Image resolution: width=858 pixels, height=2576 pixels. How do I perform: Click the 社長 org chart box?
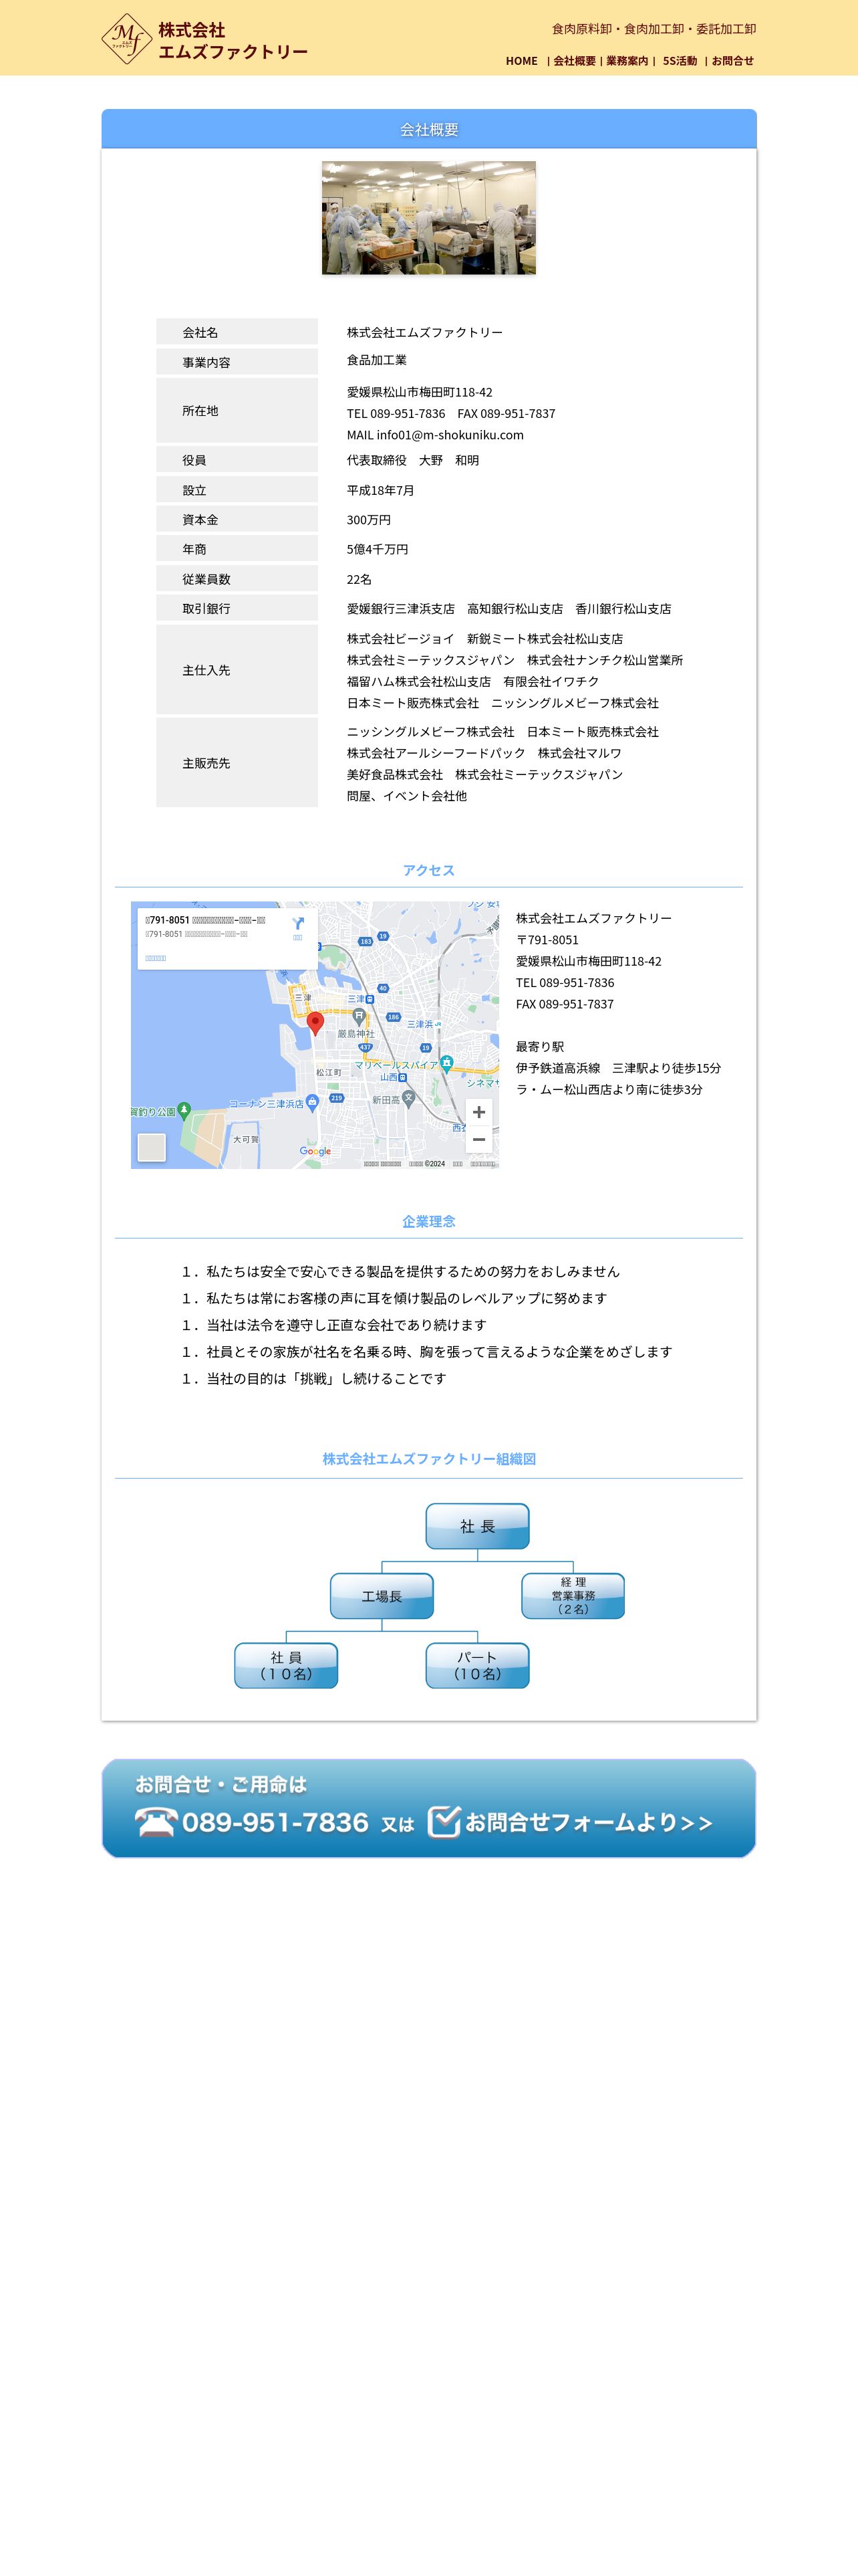tap(477, 1526)
